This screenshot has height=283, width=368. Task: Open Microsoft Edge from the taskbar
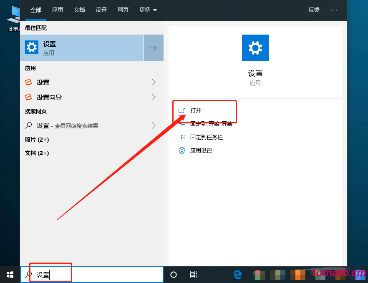237,275
